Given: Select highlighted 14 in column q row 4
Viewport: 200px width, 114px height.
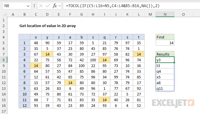Looking at the screenshot, I should [x=105, y=60].
